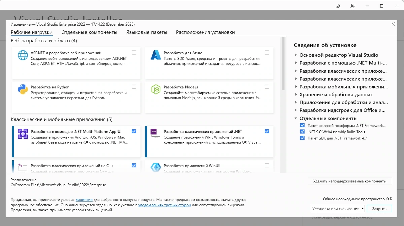Expand the mobile application development details
The image size is (404, 226).
tap(296, 87)
